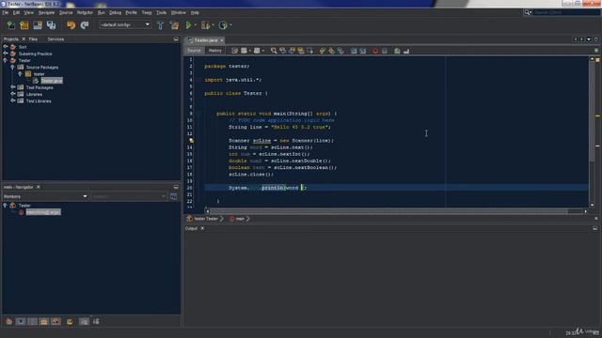Click the Toggle Bookmark icon in editor toolbar
The height and width of the screenshot is (338, 602).
(x=341, y=51)
